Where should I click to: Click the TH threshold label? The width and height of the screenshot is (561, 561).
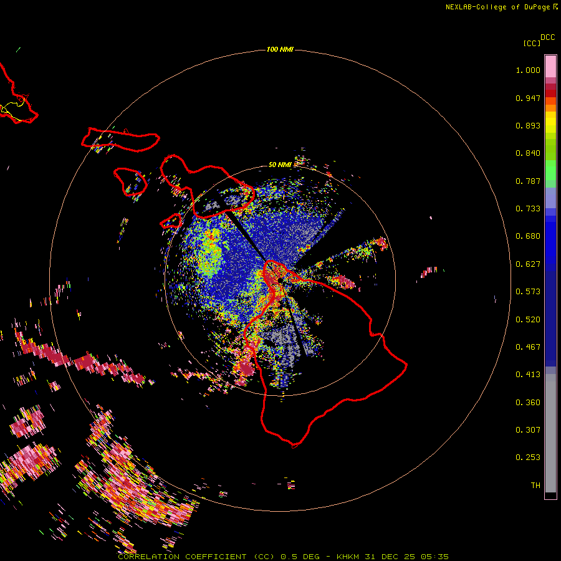pos(535,486)
